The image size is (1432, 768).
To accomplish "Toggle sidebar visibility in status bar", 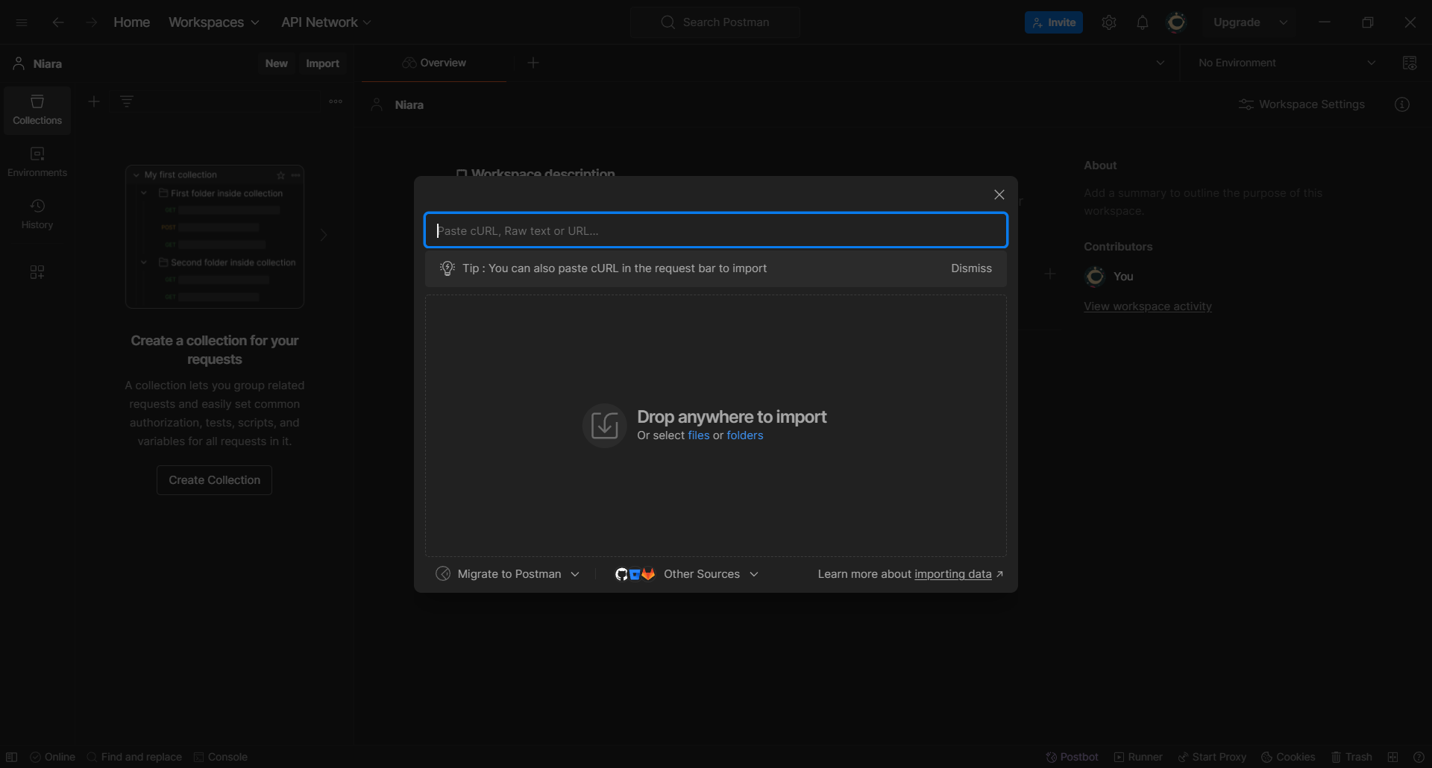I will pyautogui.click(x=12, y=757).
